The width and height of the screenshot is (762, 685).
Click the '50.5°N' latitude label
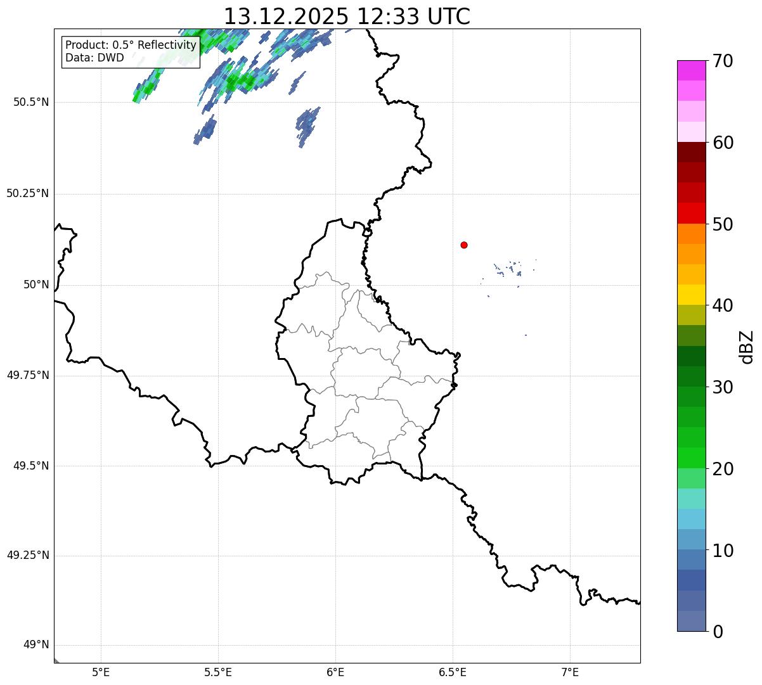click(31, 103)
